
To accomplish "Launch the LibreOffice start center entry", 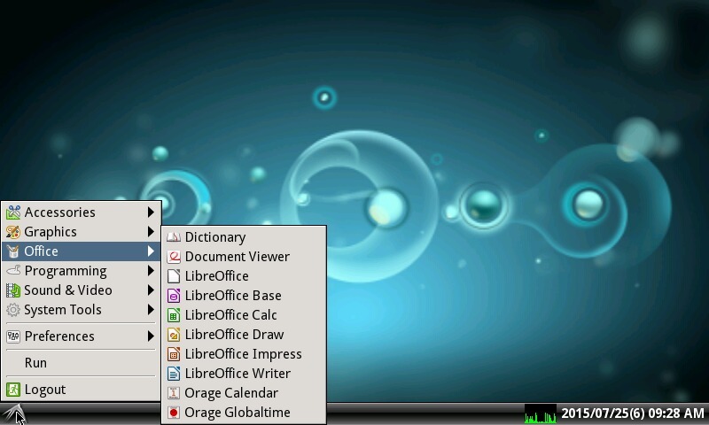I will (x=244, y=276).
